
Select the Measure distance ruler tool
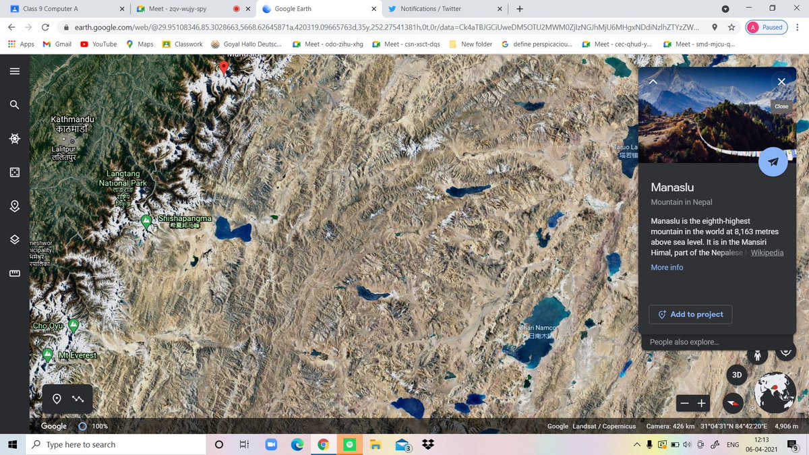15,273
